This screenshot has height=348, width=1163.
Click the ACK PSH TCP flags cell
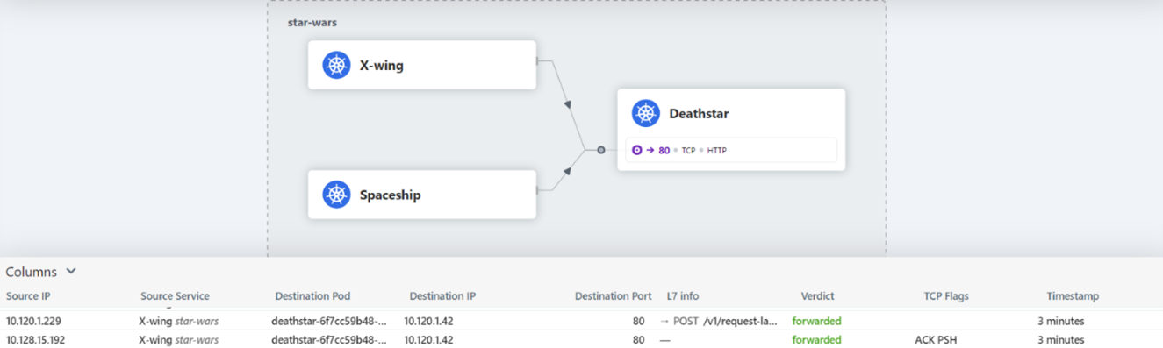tap(936, 340)
